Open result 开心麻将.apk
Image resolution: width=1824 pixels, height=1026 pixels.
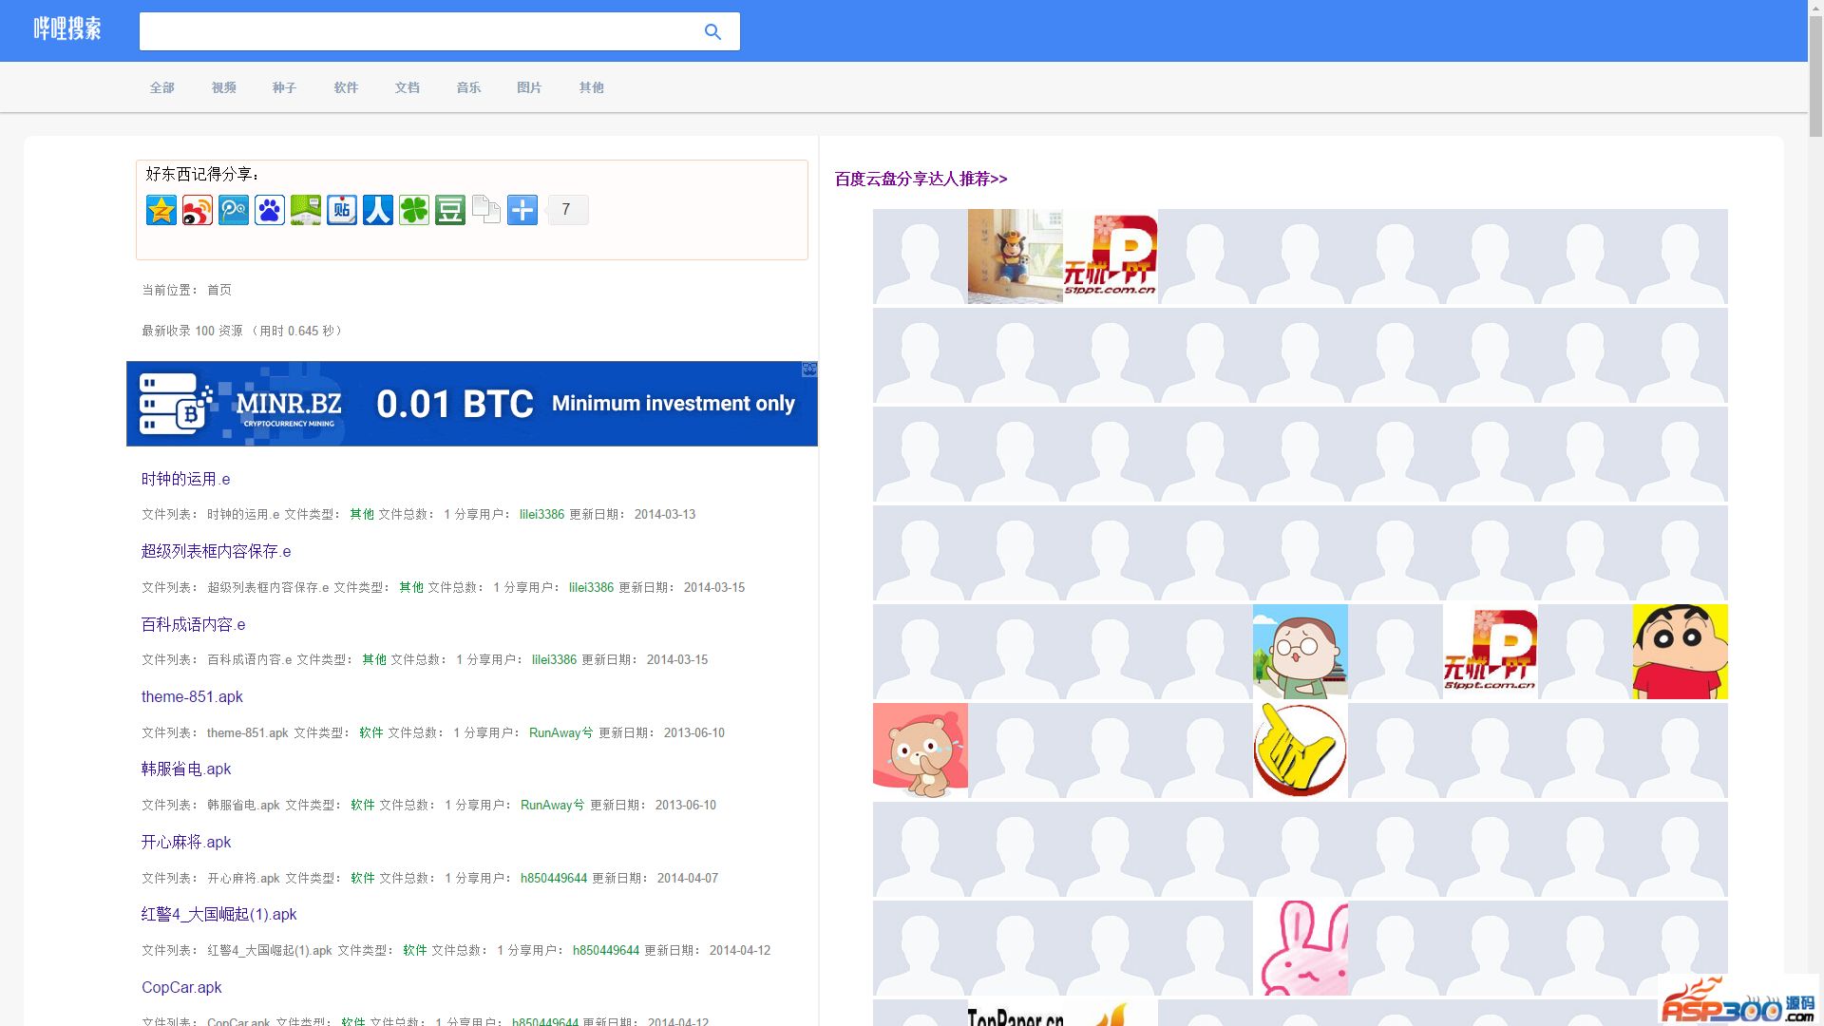tap(186, 842)
